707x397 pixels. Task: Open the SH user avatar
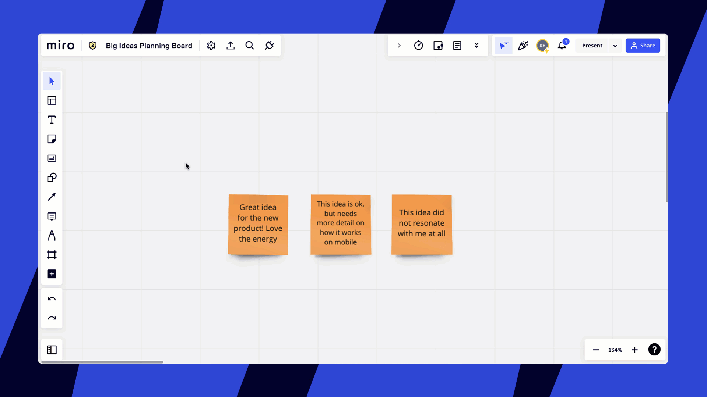point(542,46)
